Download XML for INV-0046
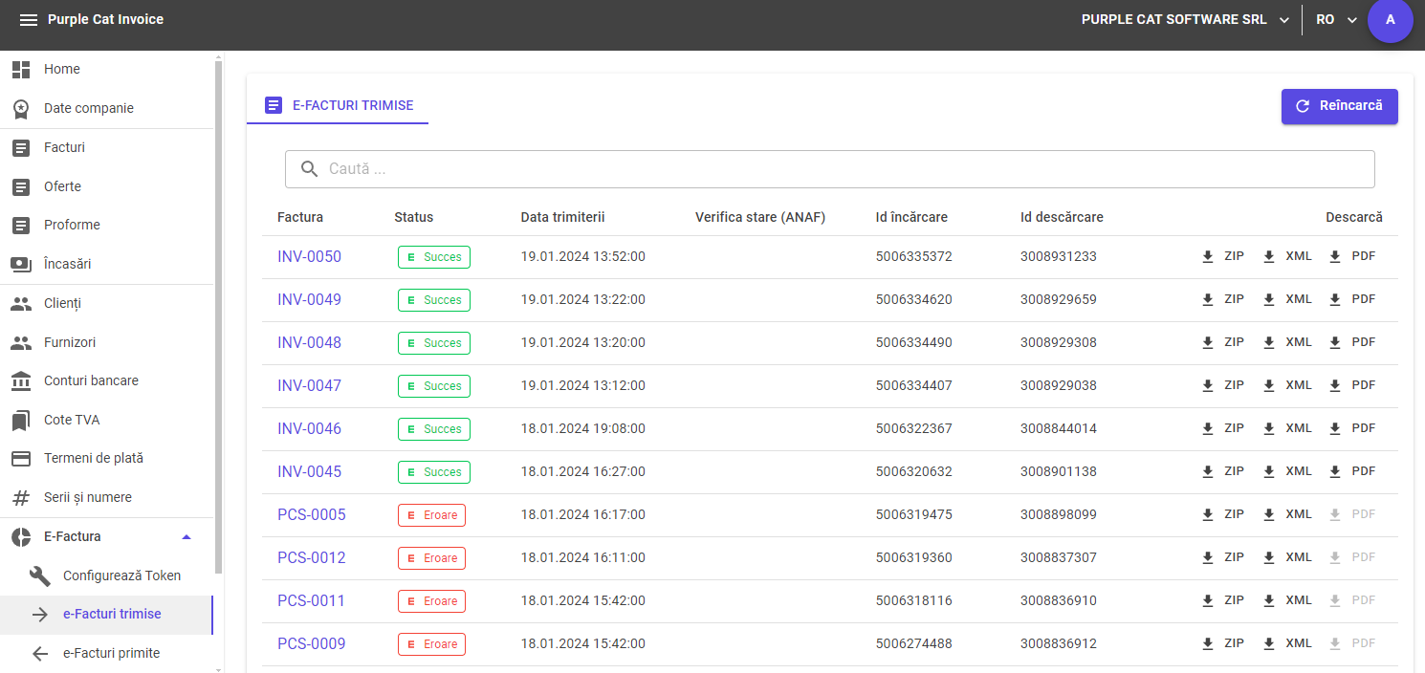Screen dimensions: 1425x673 [1286, 428]
